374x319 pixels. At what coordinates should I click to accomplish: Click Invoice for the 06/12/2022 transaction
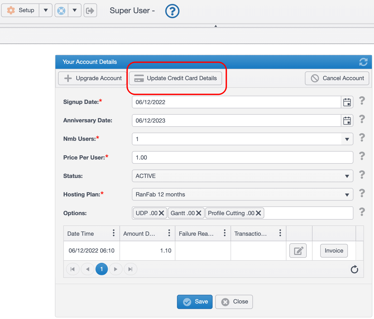[334, 251]
